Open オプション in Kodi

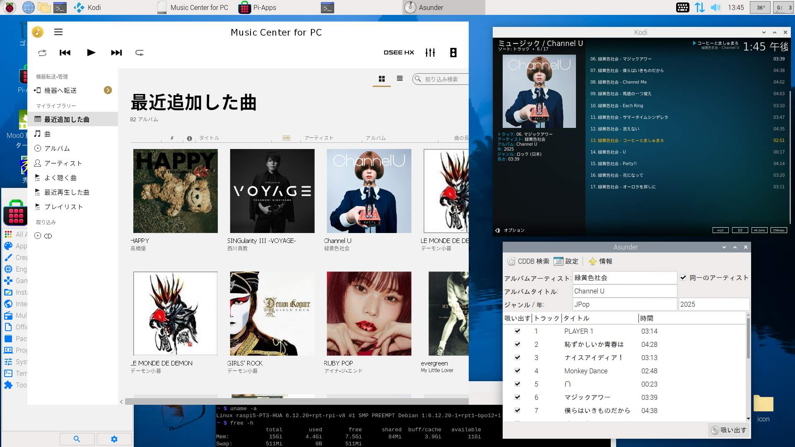click(510, 230)
